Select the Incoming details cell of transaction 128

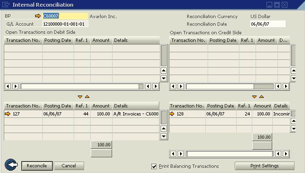tap(281, 114)
